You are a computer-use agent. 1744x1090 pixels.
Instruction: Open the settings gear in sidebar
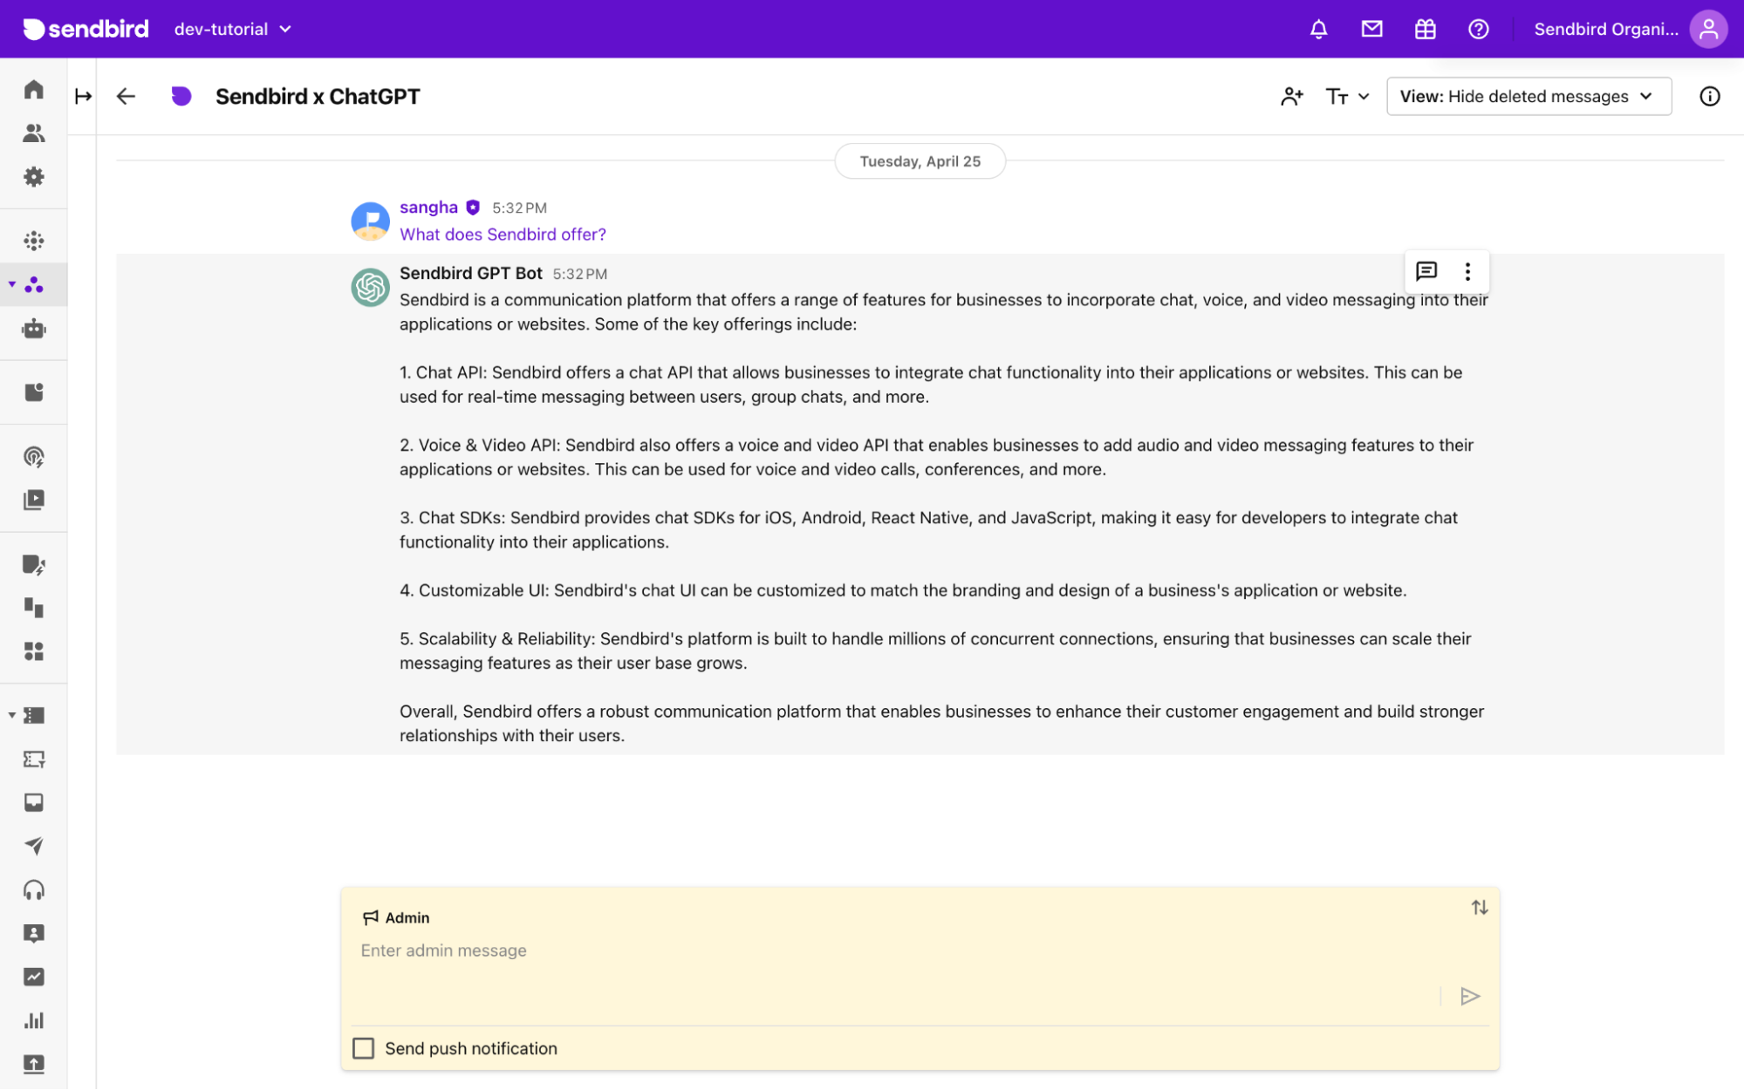point(33,177)
